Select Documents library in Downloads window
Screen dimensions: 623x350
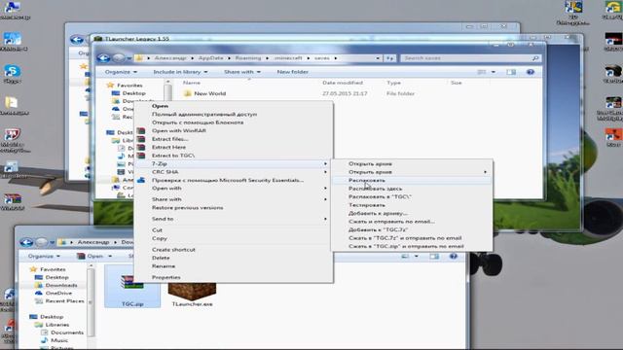[67, 332]
